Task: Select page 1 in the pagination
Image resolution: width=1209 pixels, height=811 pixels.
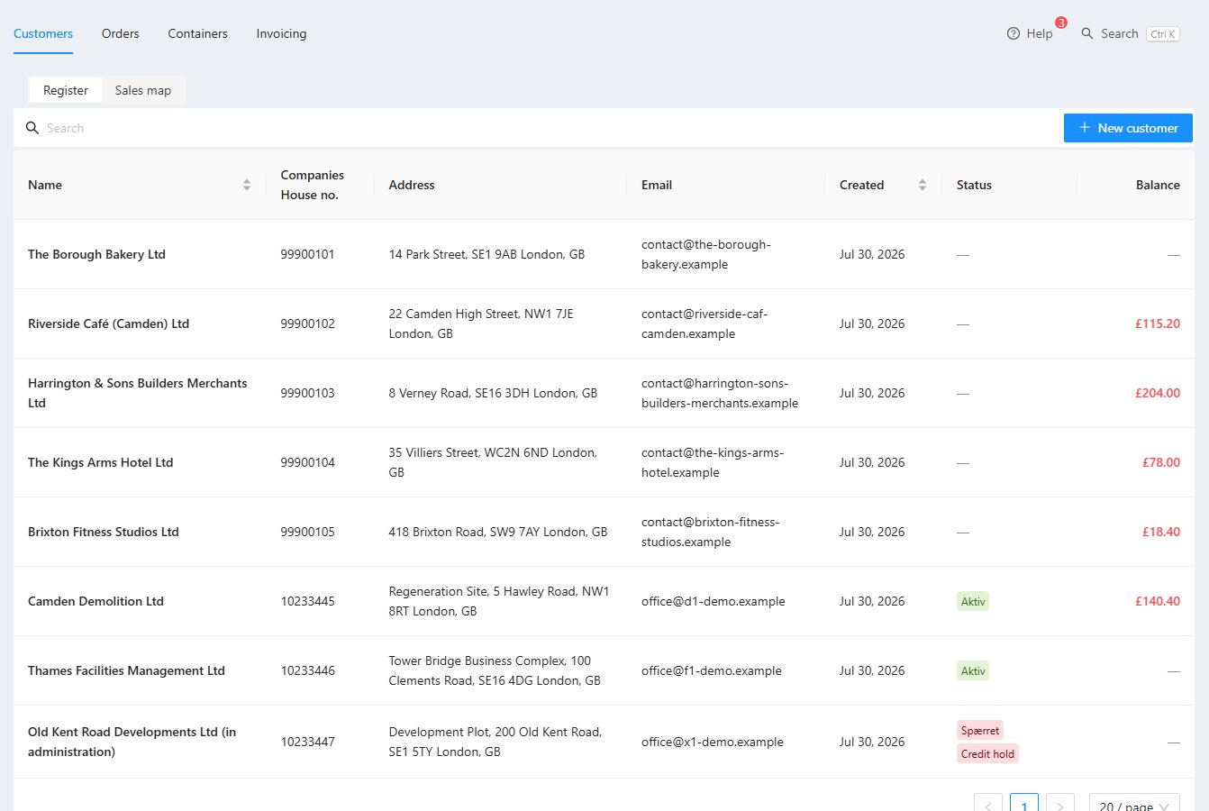Action: pyautogui.click(x=1024, y=806)
